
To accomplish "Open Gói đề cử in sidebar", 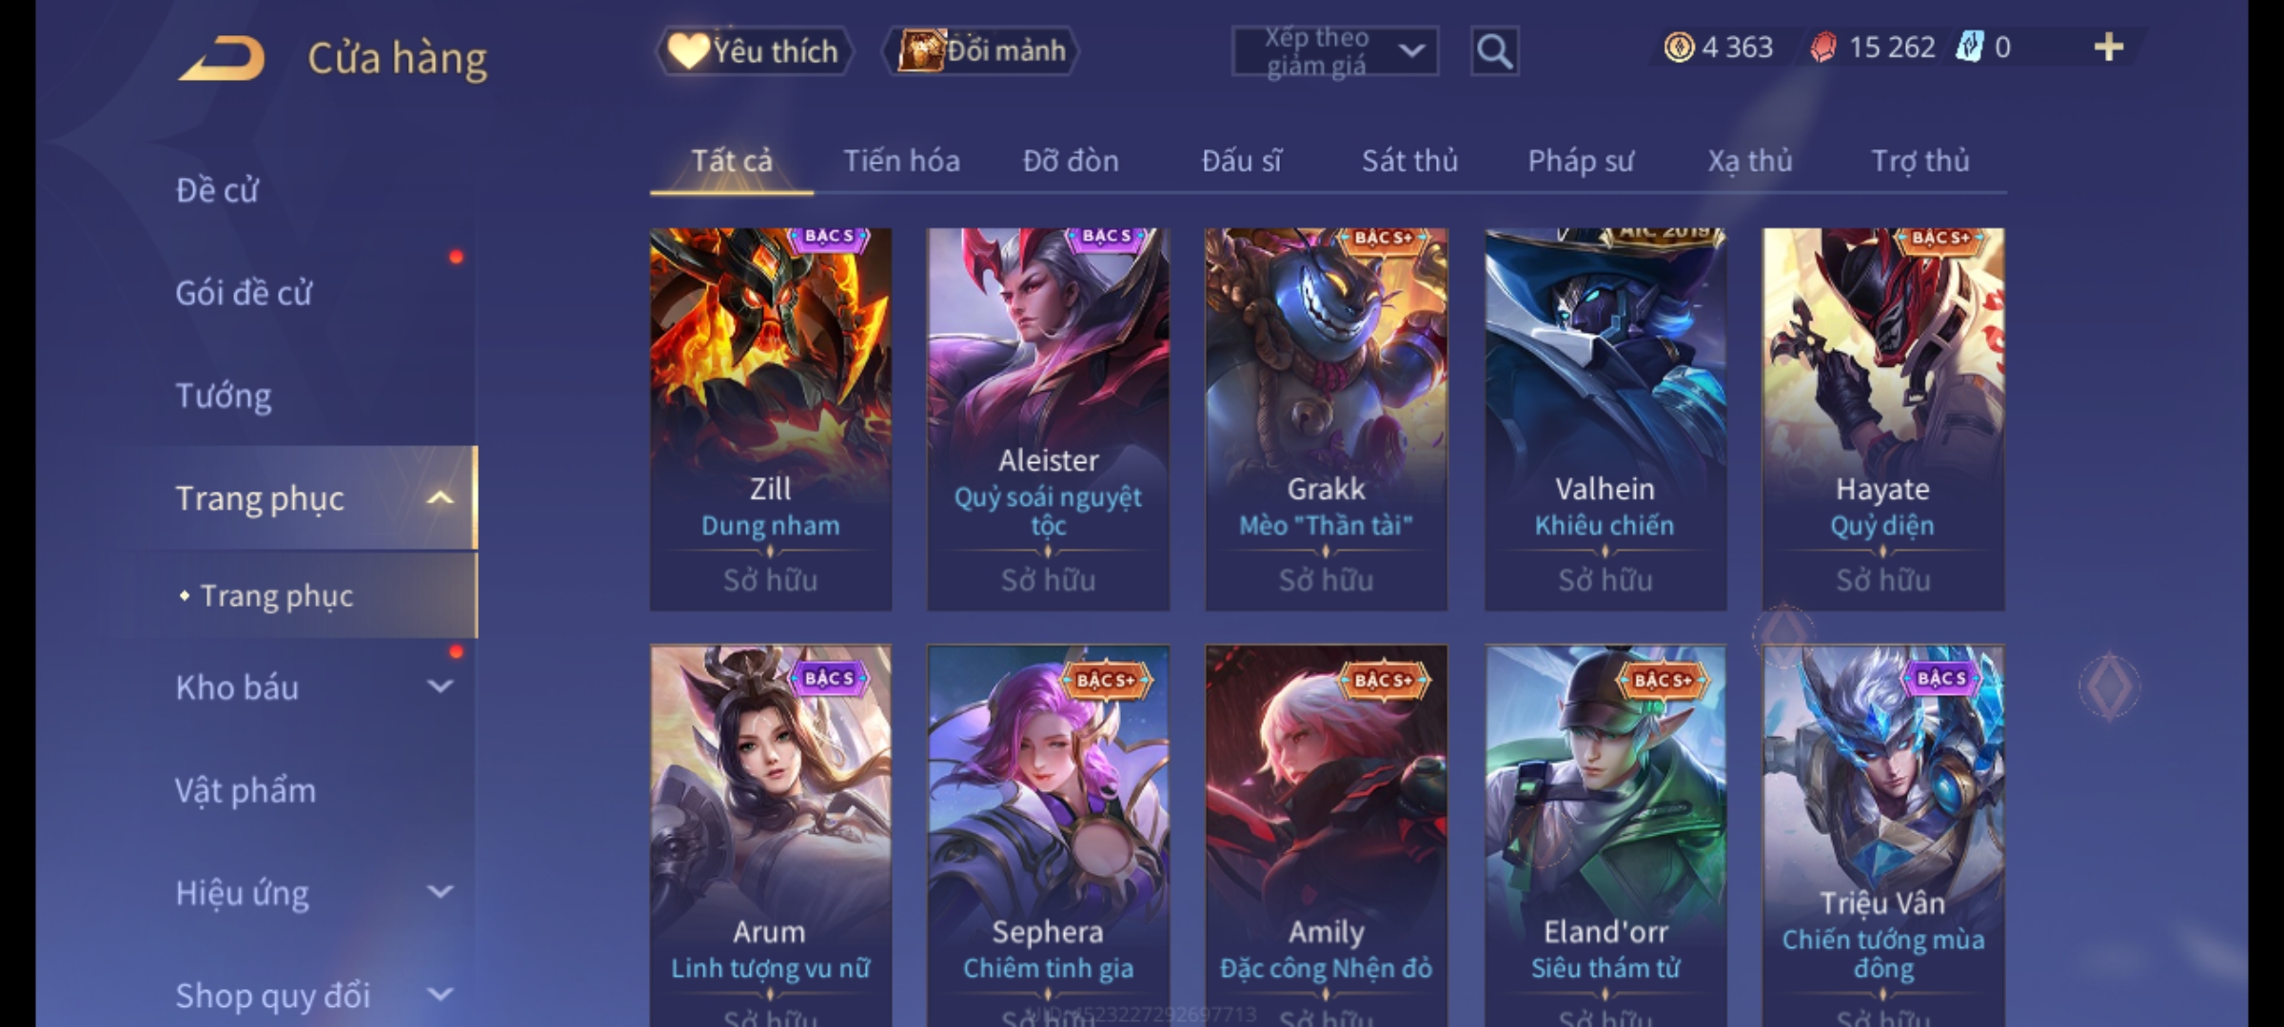I will (244, 293).
